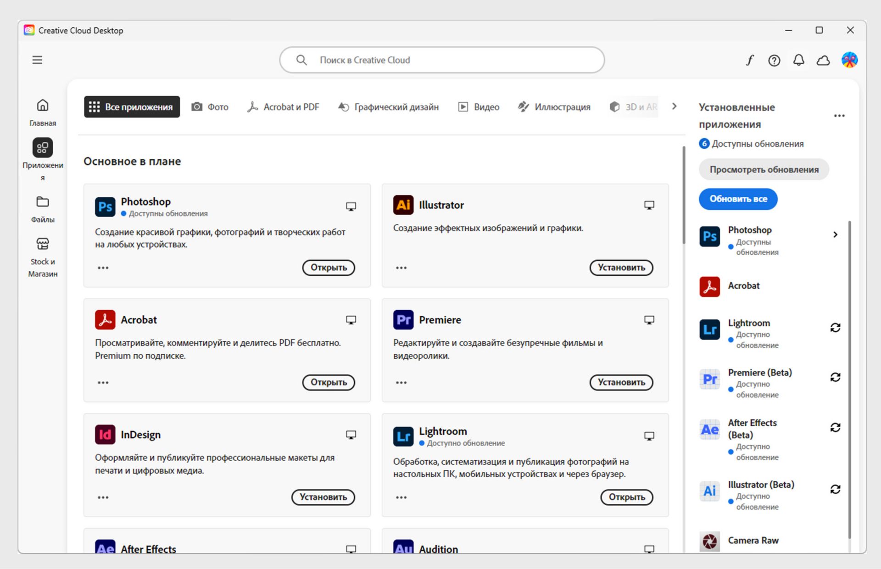
Task: Click the main apps list scrollbar
Action: [x=684, y=195]
